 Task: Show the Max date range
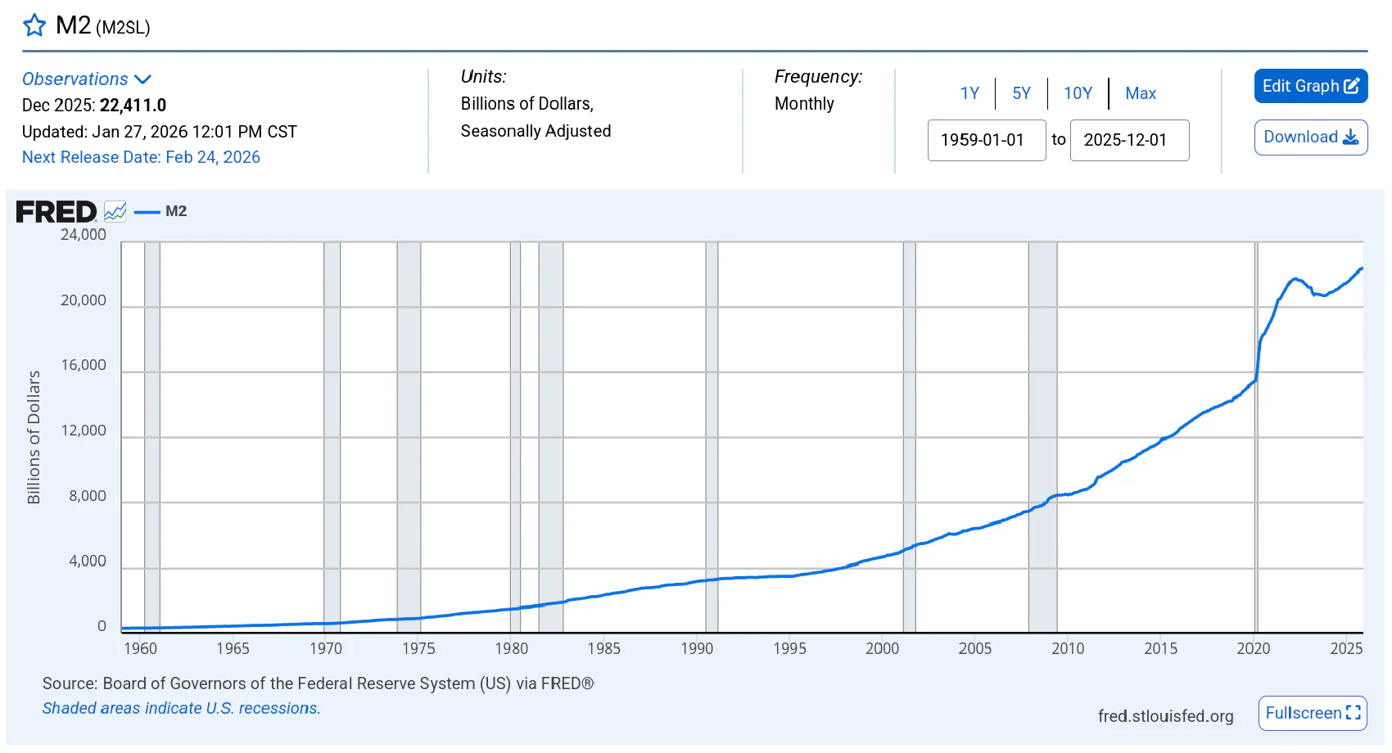tap(1140, 93)
